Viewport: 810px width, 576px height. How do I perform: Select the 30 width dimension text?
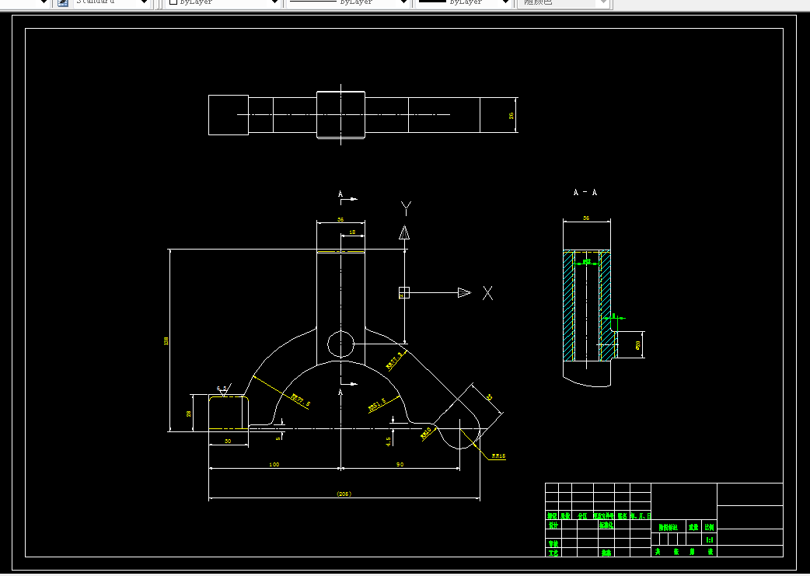point(228,442)
